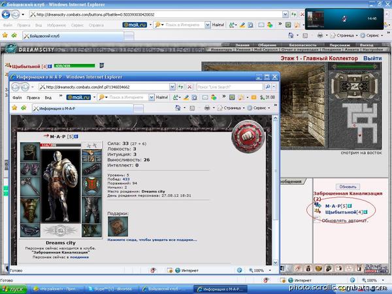Click 'Найти' button in info window toolbar
Image resolution: width=392 pixels, height=294 pixels.
162,97
